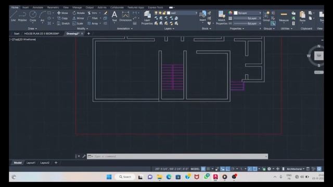333x187 pixels.
Task: Toggle polar tracking in status bar
Action: coord(233,169)
